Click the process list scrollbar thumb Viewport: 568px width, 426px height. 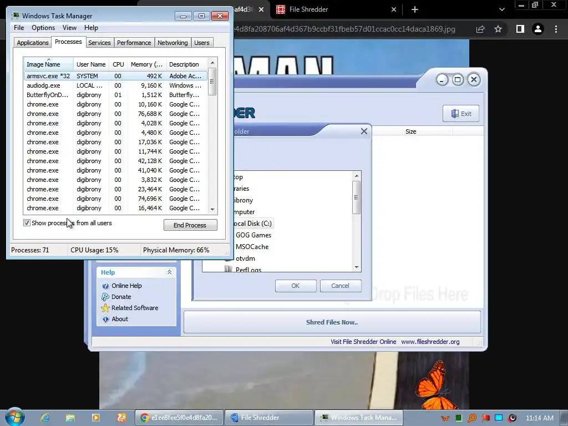pos(212,82)
